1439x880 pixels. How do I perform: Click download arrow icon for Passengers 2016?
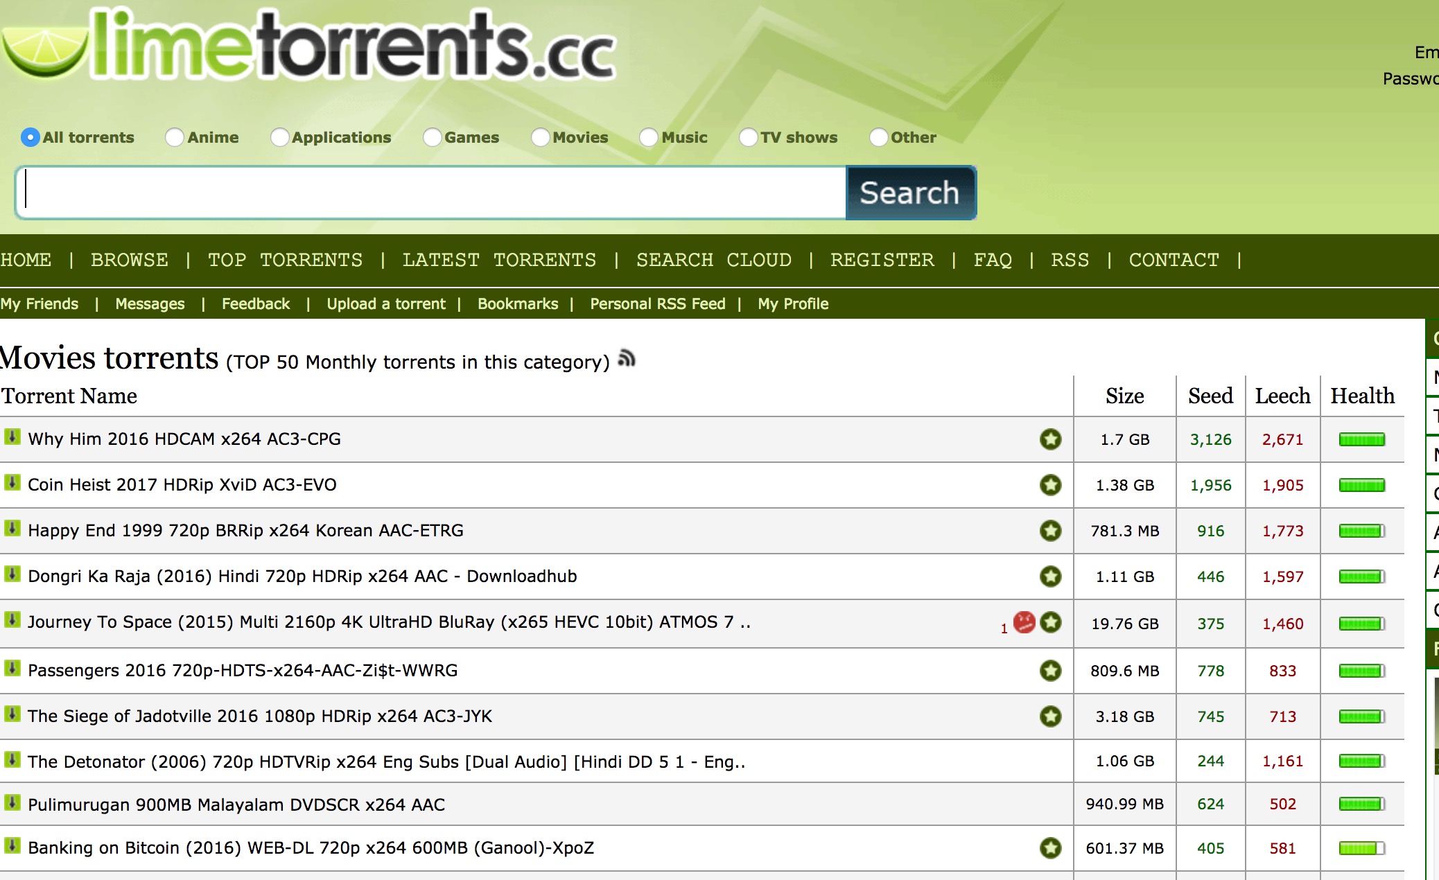pos(12,668)
